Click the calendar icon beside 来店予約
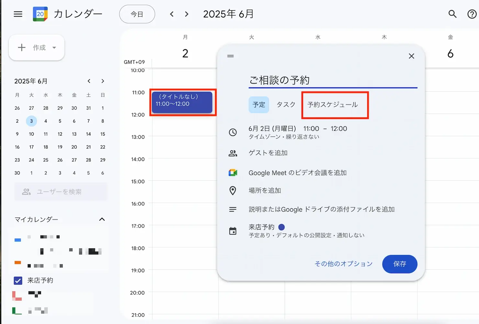Image resolution: width=479 pixels, height=324 pixels. (x=233, y=231)
